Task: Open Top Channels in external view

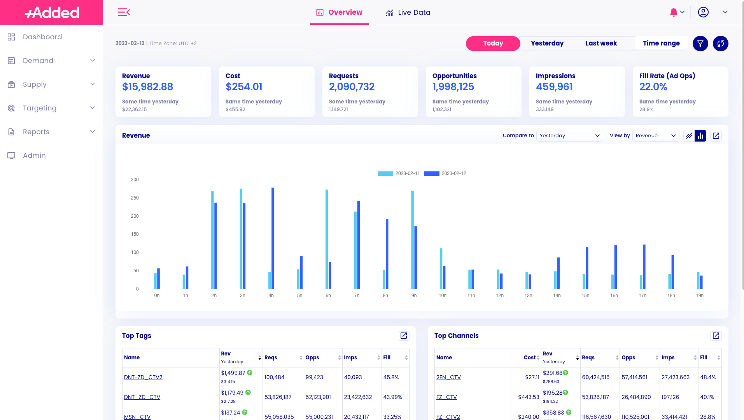Action: tap(716, 336)
